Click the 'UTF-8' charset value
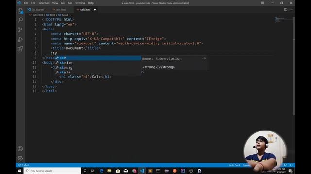 coord(88,34)
